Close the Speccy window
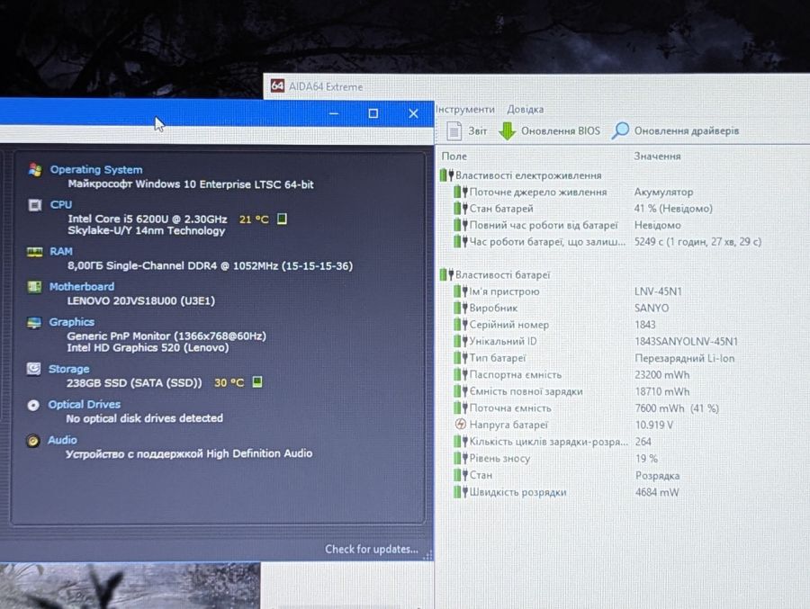810x609 pixels. [x=413, y=113]
